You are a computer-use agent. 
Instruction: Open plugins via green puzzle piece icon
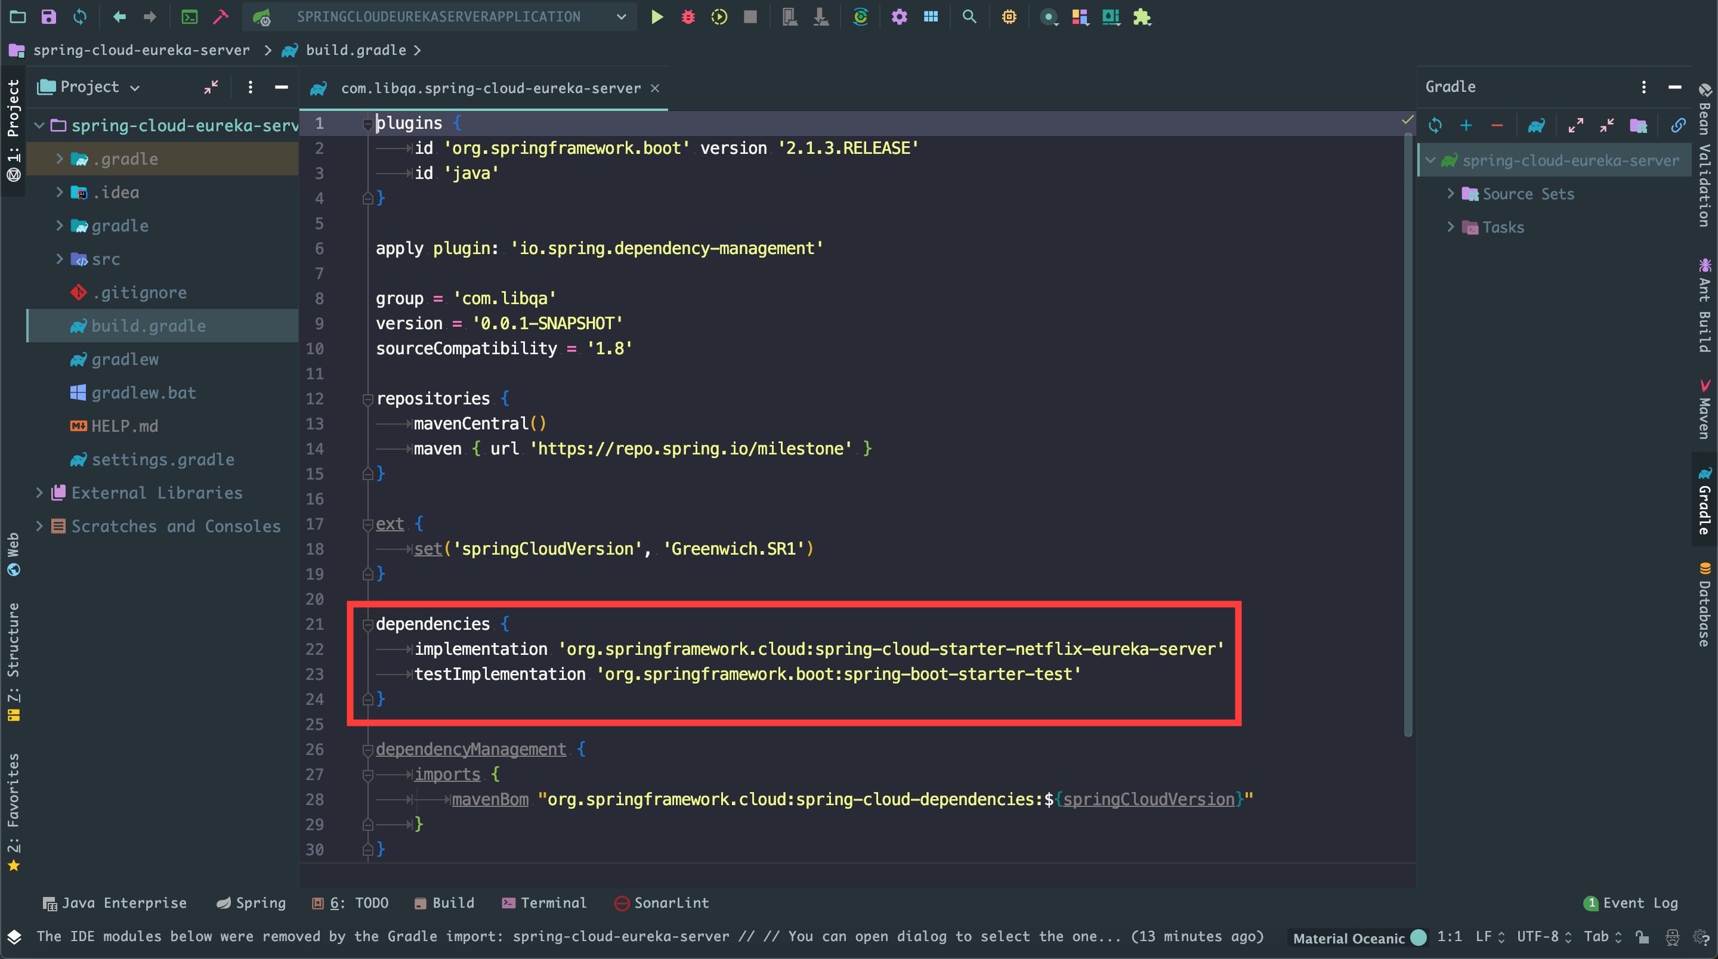pyautogui.click(x=1142, y=17)
